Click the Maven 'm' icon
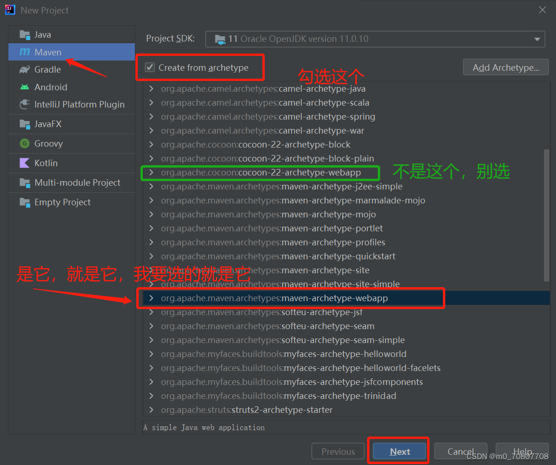556x465 pixels. tap(25, 52)
